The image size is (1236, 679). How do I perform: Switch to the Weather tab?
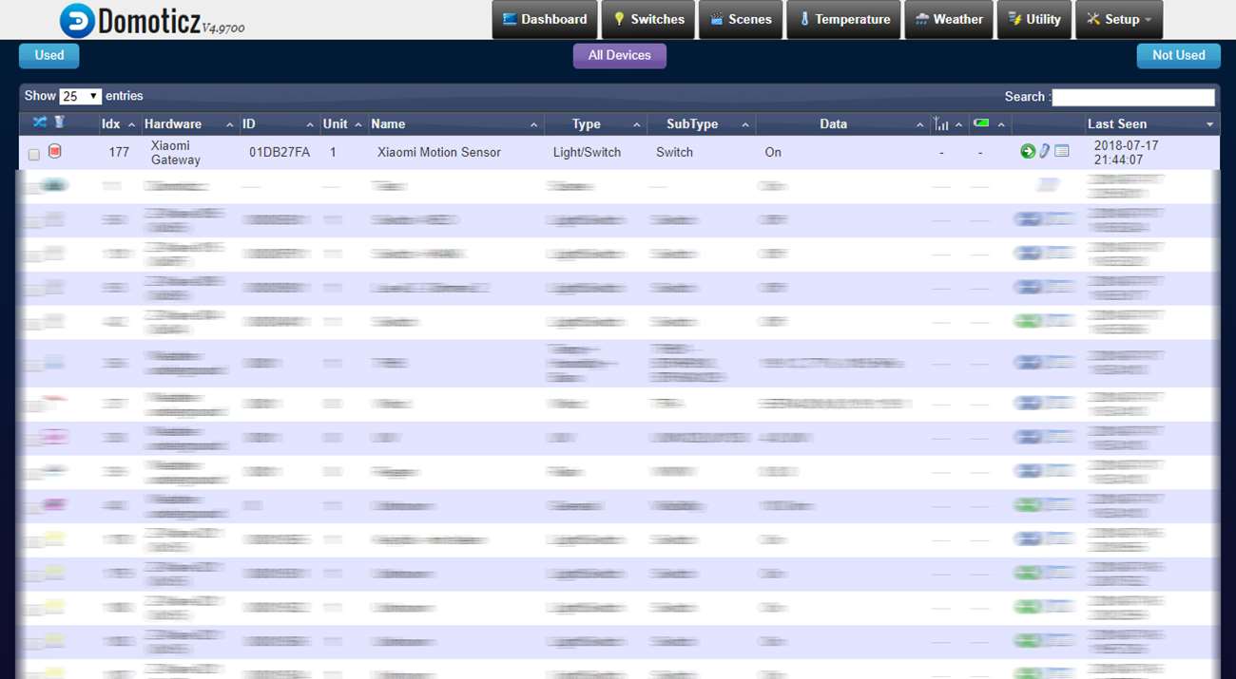[948, 20]
